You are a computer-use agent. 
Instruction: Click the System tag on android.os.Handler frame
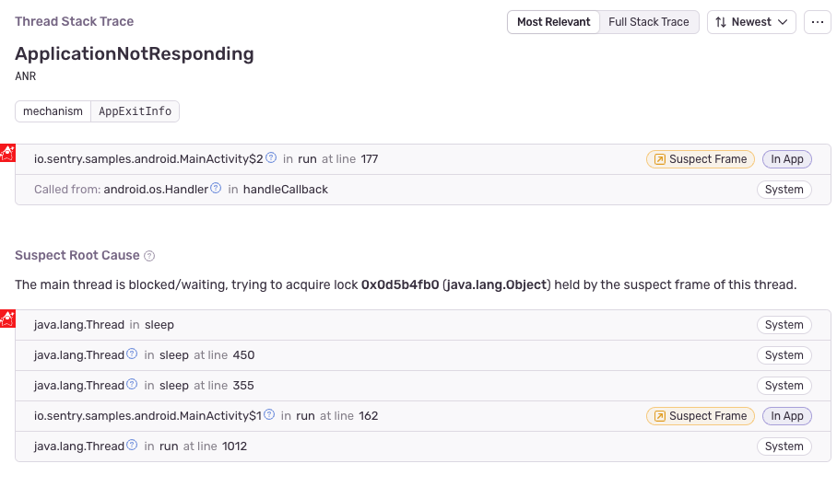click(x=784, y=190)
